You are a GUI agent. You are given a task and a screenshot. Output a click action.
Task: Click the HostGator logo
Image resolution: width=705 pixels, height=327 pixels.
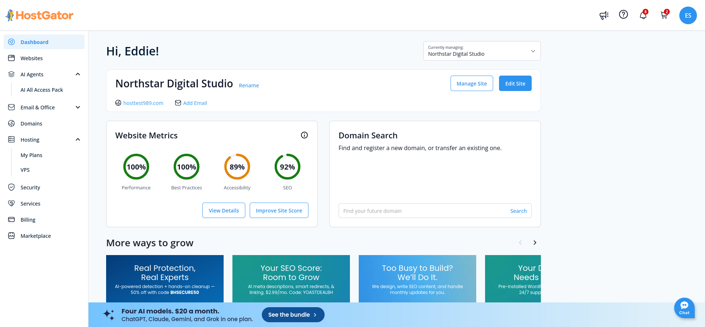click(39, 15)
